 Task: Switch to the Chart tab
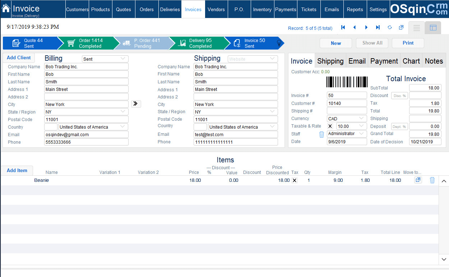click(411, 61)
